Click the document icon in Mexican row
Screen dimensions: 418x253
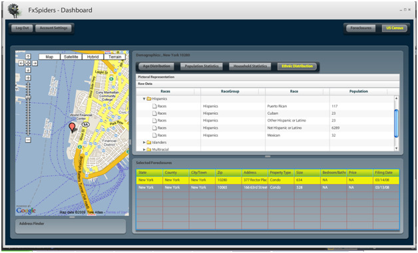[154, 135]
